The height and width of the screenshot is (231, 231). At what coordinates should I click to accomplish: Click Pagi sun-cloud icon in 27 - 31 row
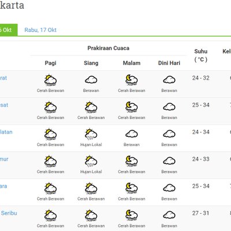coord(50,215)
